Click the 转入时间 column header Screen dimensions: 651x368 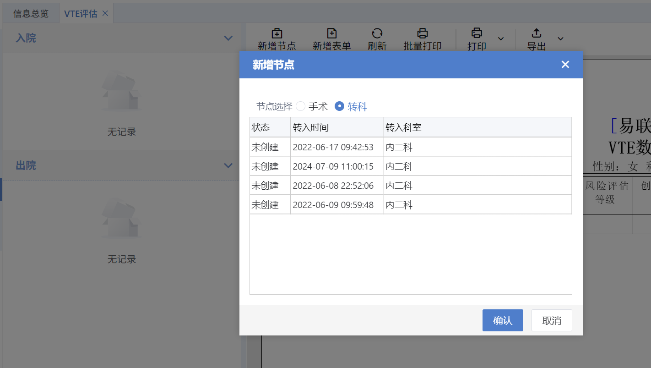pyautogui.click(x=336, y=127)
